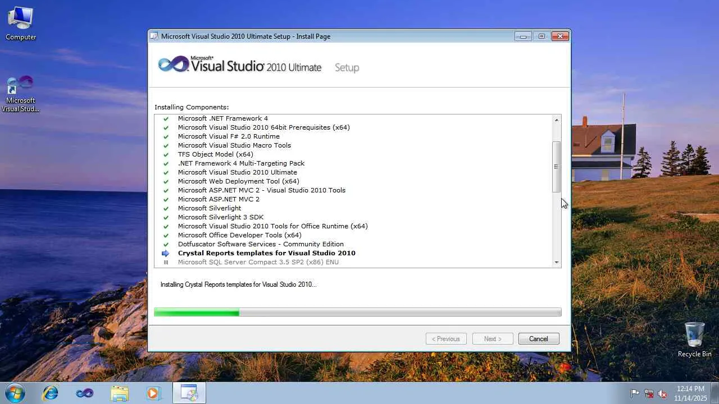The width and height of the screenshot is (719, 404).
Task: Click the component list scrollbar thumb
Action: coord(557,167)
